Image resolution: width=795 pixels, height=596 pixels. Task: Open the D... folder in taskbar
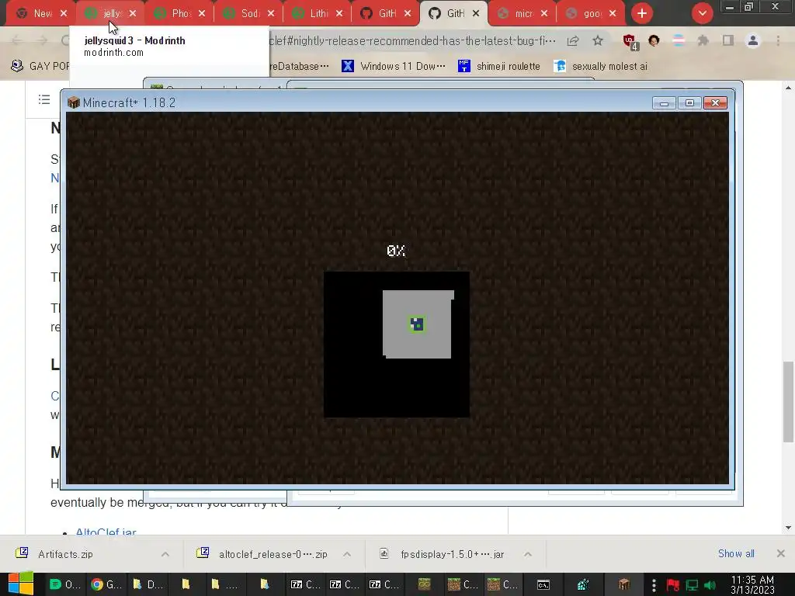point(147,584)
